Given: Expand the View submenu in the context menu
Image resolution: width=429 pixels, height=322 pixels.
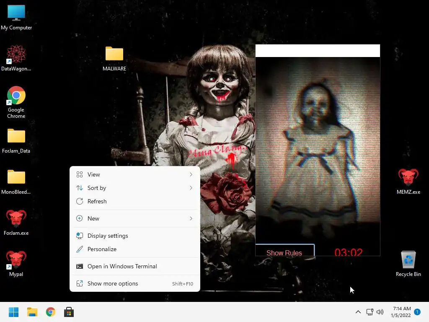Looking at the screenshot, I should pyautogui.click(x=135, y=174).
